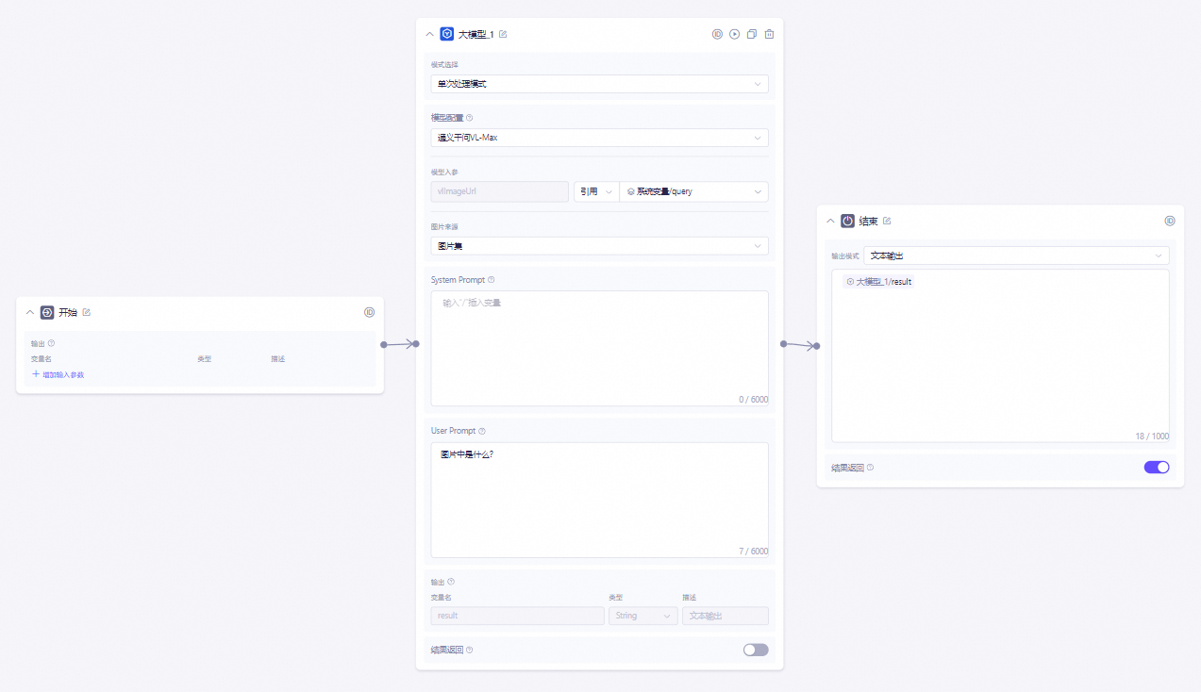
Task: Open help icon beside 输出 in 大模型_1
Action: tap(451, 582)
